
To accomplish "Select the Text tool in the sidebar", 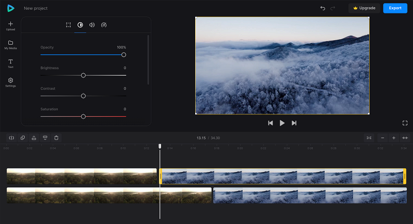I will tap(10, 63).
